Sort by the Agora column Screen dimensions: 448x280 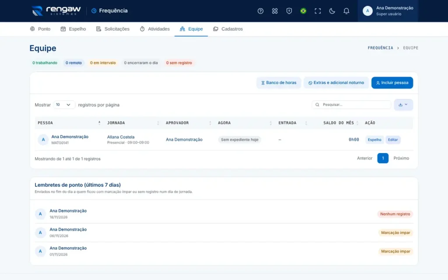tap(245, 123)
